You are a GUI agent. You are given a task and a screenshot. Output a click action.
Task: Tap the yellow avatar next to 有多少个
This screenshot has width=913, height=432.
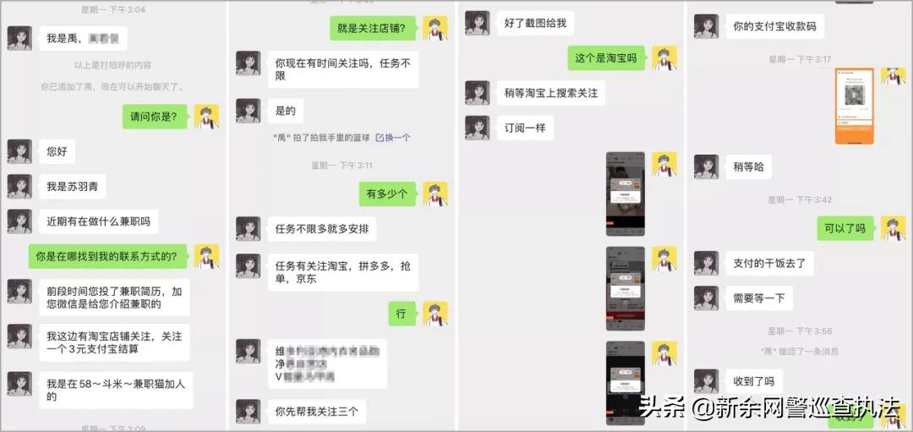(435, 194)
